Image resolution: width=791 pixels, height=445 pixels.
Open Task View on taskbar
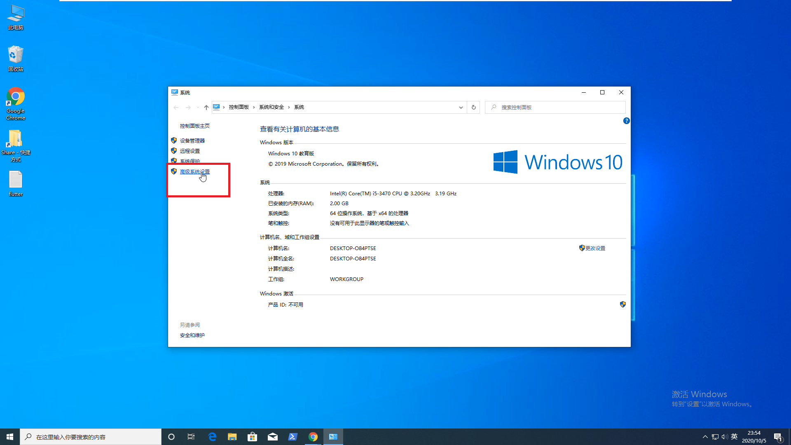[x=191, y=437]
